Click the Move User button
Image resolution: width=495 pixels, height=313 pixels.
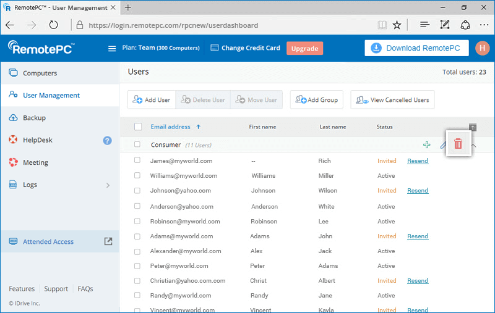tap(256, 100)
